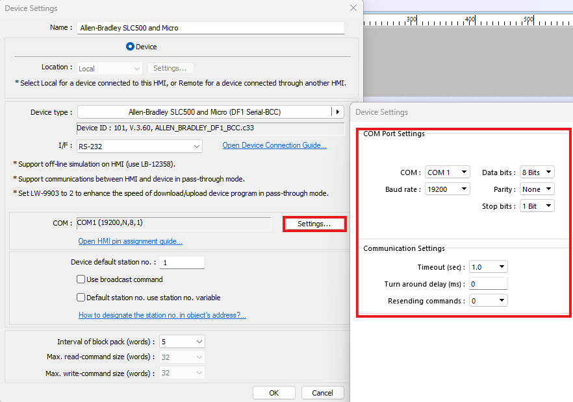Open the Parity dropdown

(x=537, y=189)
